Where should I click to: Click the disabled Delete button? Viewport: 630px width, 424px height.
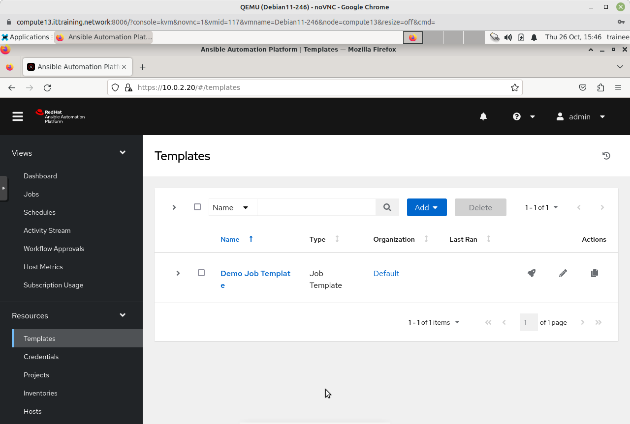tap(480, 207)
